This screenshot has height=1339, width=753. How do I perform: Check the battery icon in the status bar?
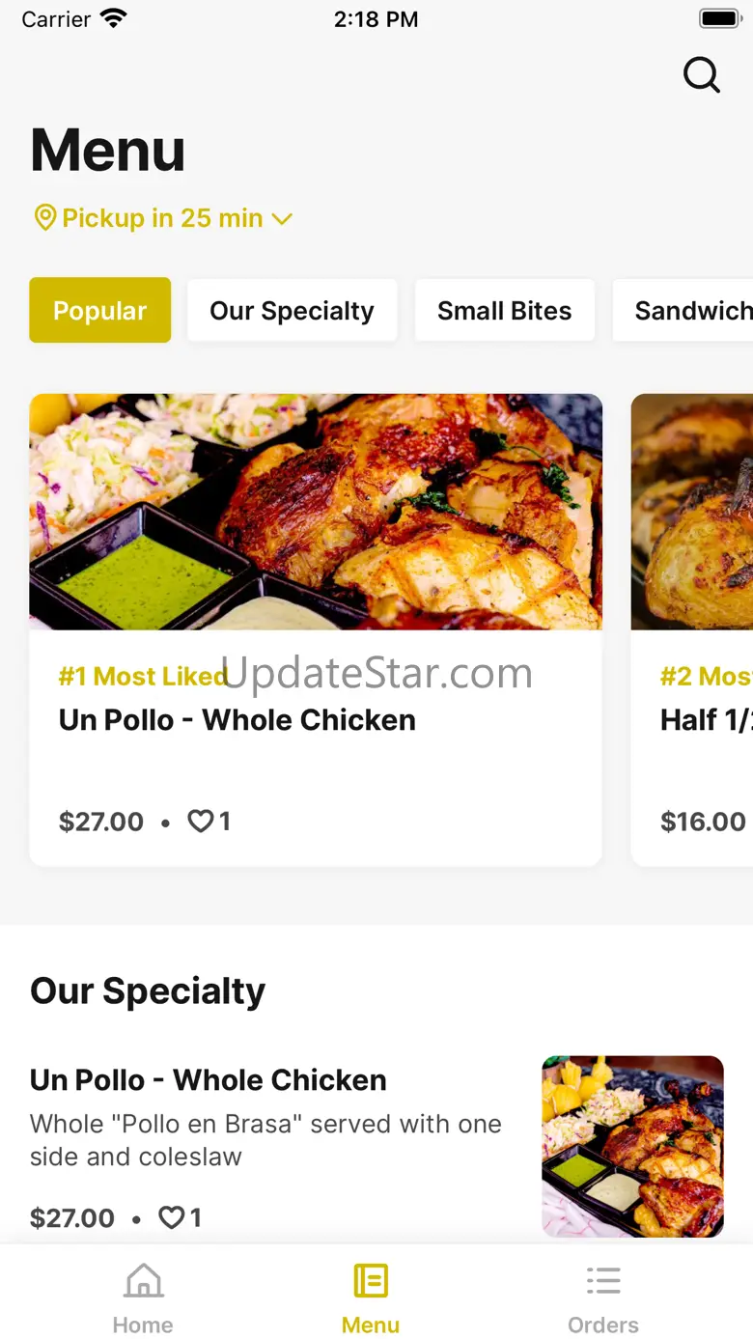coord(719,19)
